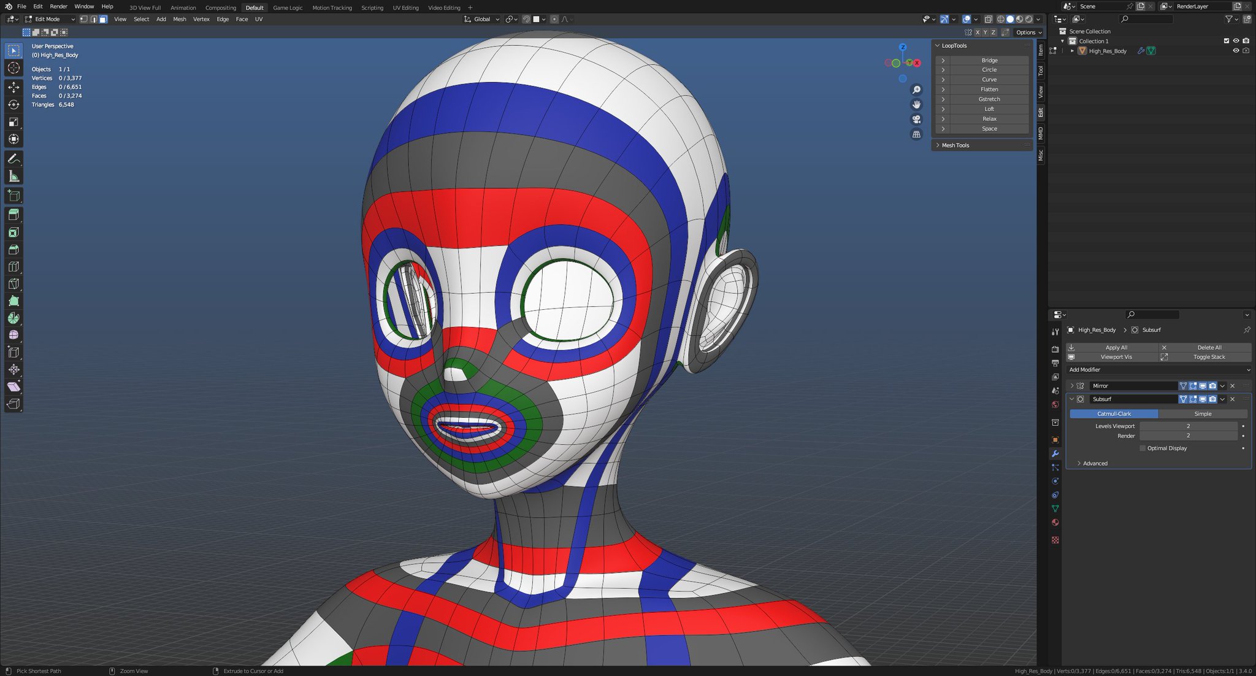
Task: Open the Edit Mode dropdown
Action: point(49,19)
